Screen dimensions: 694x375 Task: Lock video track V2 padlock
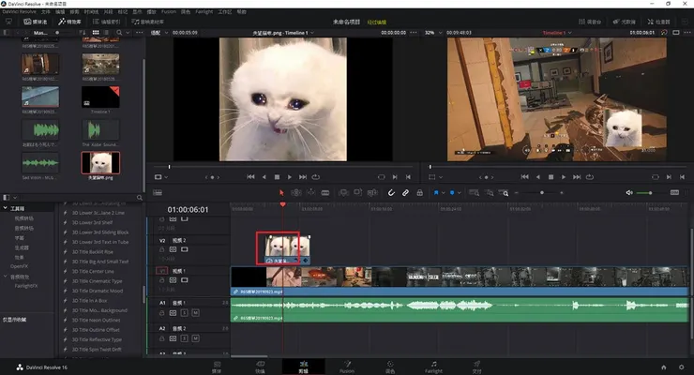(161, 249)
